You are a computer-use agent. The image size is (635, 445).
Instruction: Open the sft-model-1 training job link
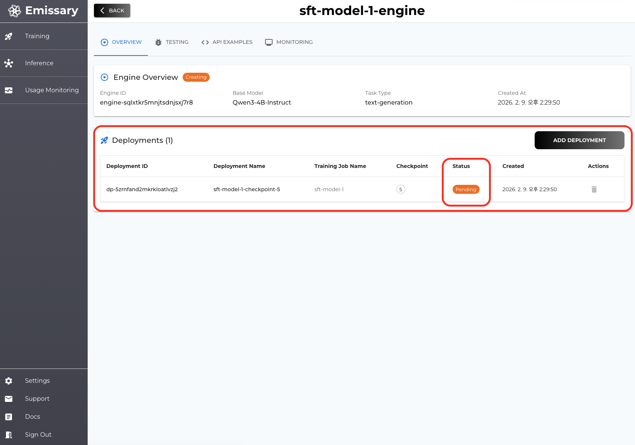point(329,189)
